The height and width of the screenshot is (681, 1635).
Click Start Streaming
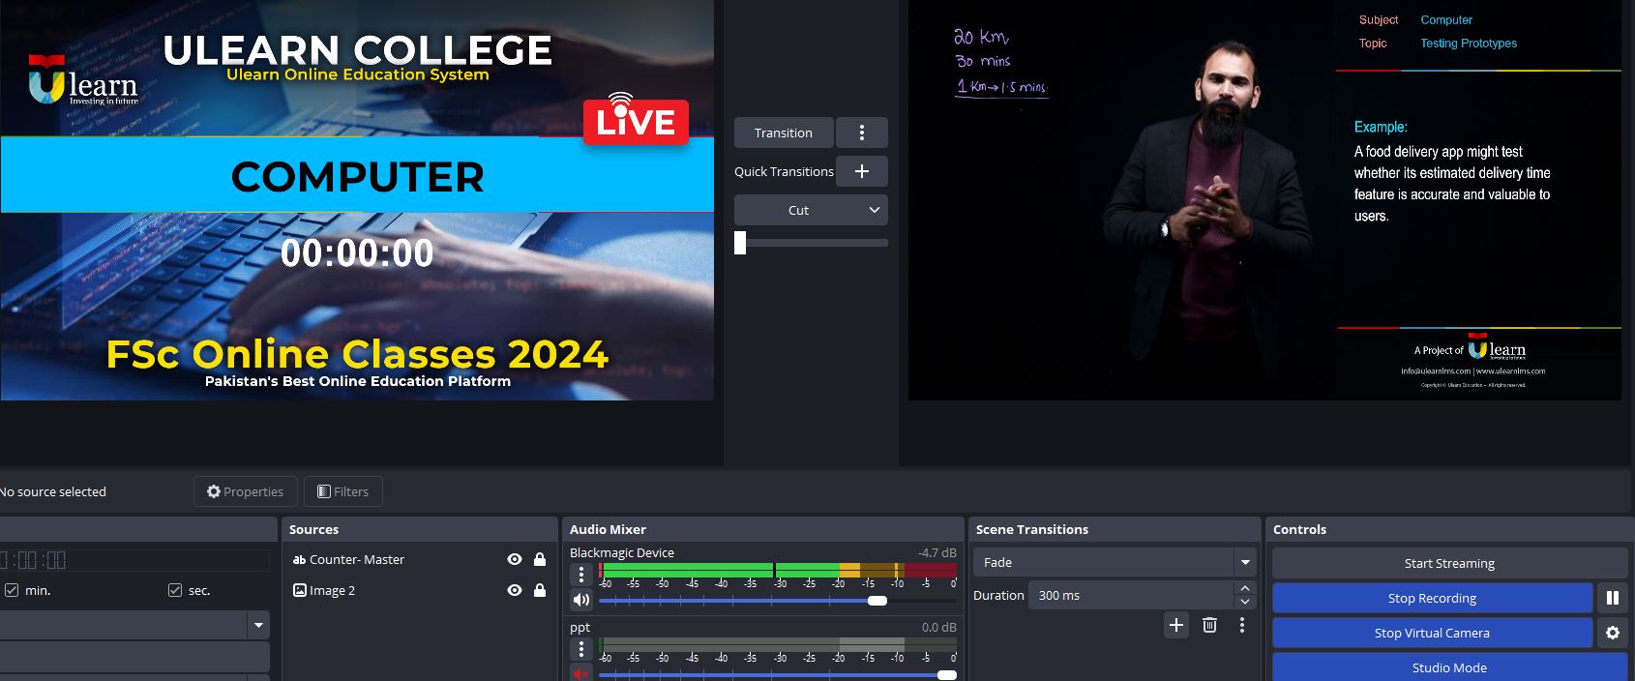[1449, 563]
